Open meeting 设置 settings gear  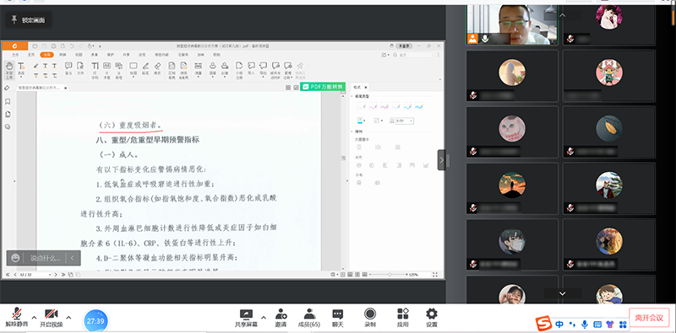[x=432, y=318]
